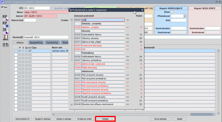This screenshot has width=222, height=122.
Task: Open the Příslušnost dropdown
Action: tap(185, 16)
